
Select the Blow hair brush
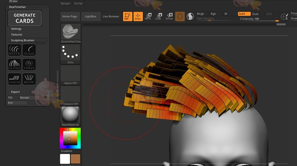[x=29, y=79]
